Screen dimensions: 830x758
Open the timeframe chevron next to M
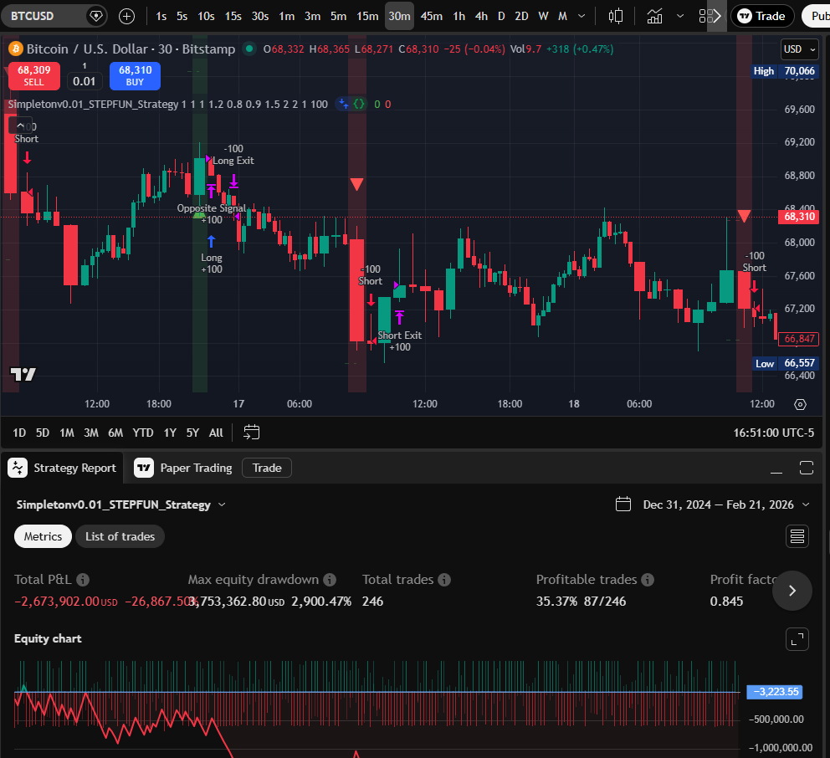pos(580,15)
